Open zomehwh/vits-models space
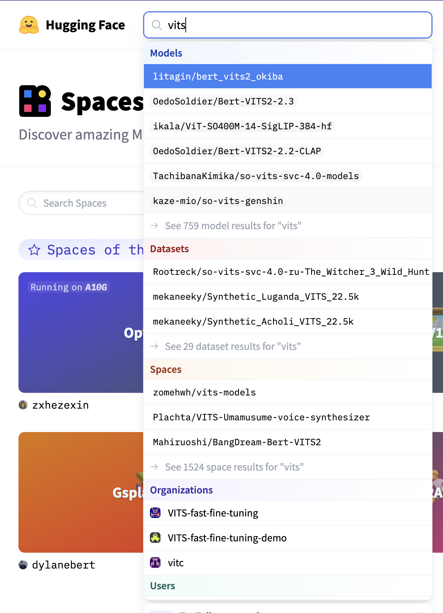443x613 pixels. tap(287, 392)
